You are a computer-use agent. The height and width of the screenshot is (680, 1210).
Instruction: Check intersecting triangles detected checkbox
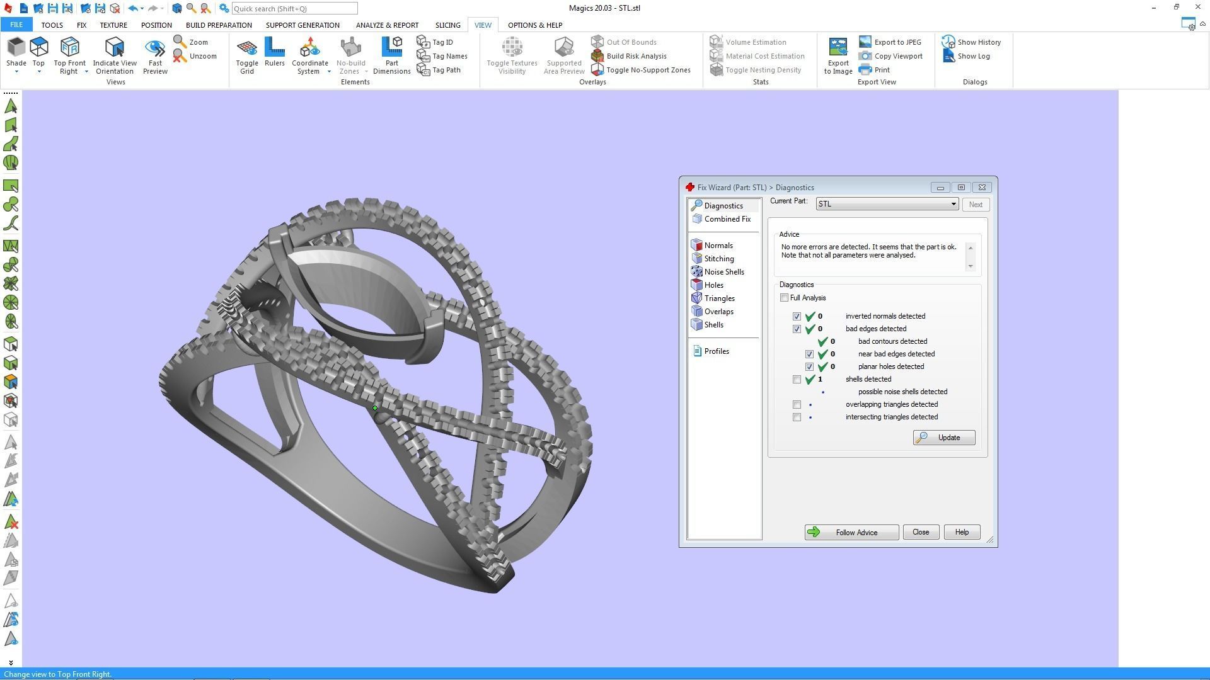point(797,417)
